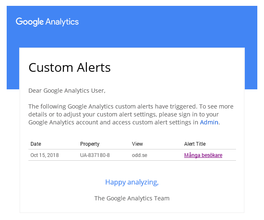Click the word Custom in the heading
The image size is (264, 220).
pyautogui.click(x=51, y=68)
